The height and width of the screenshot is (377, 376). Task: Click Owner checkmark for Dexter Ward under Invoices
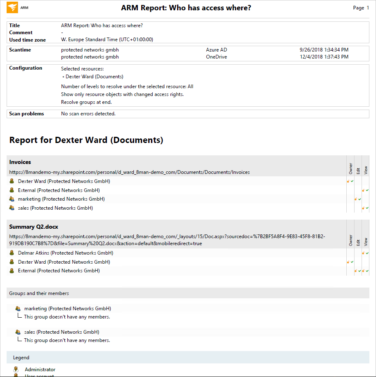[x=352, y=181]
